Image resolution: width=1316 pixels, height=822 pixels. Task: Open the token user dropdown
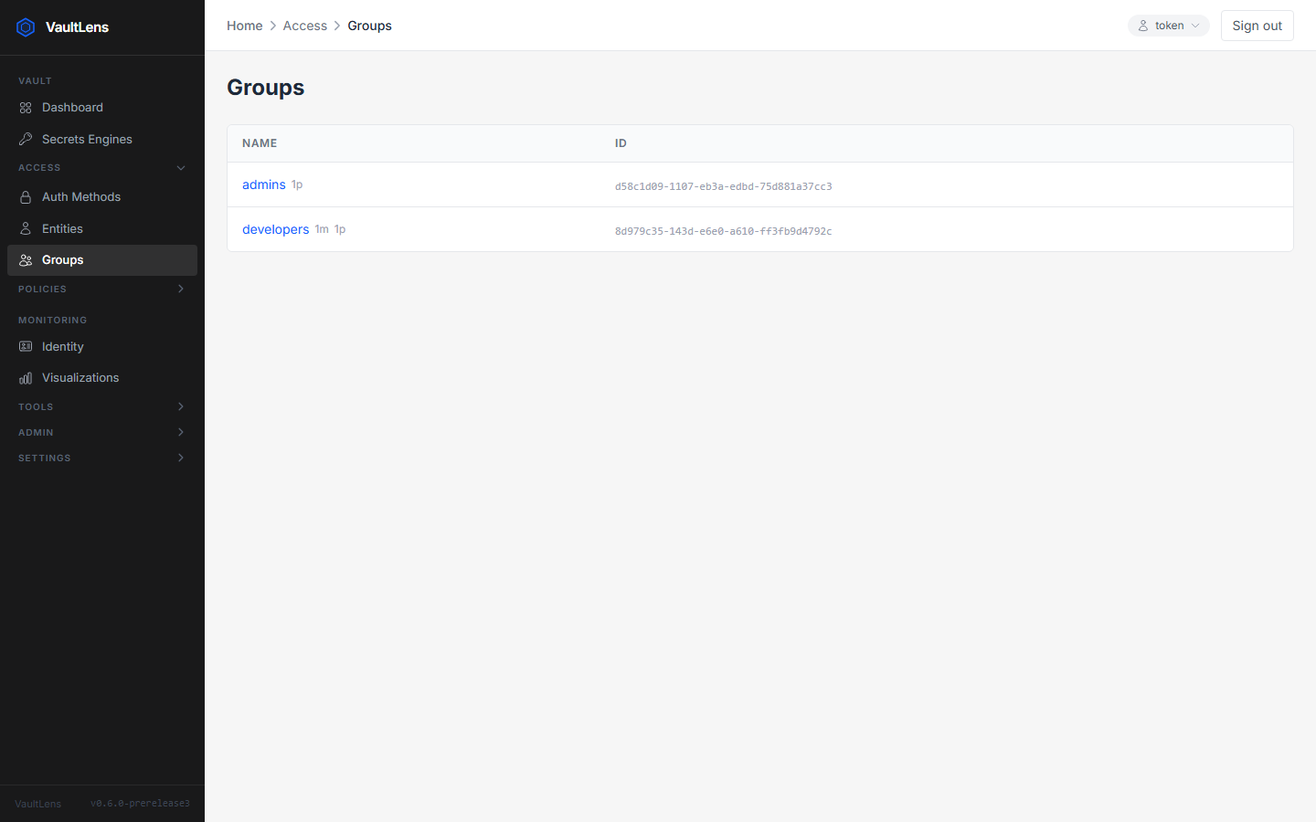click(1168, 26)
